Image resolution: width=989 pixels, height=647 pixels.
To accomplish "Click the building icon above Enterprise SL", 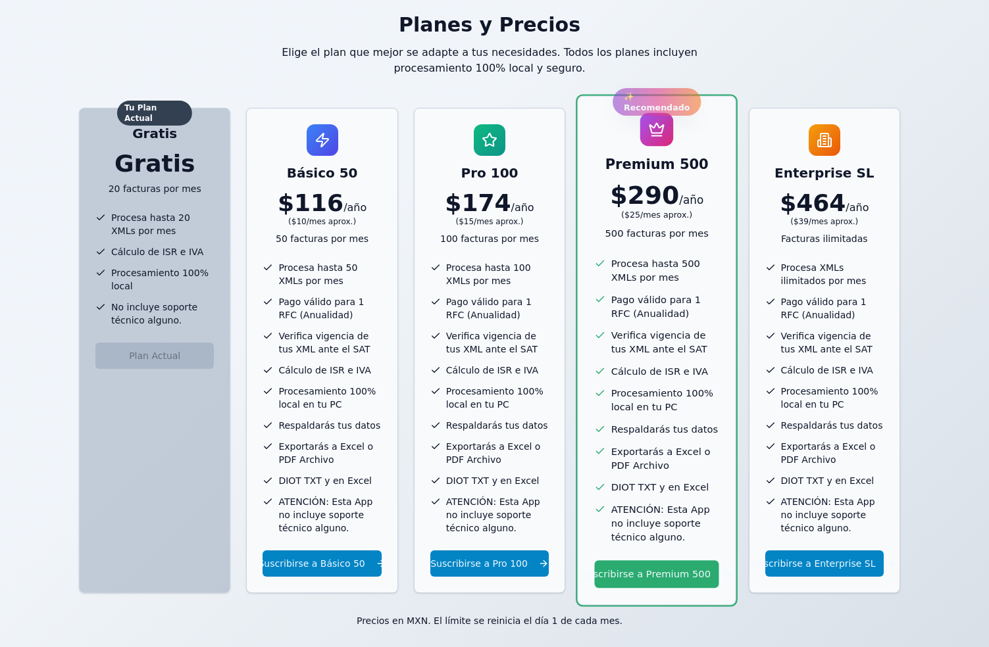I will (824, 140).
